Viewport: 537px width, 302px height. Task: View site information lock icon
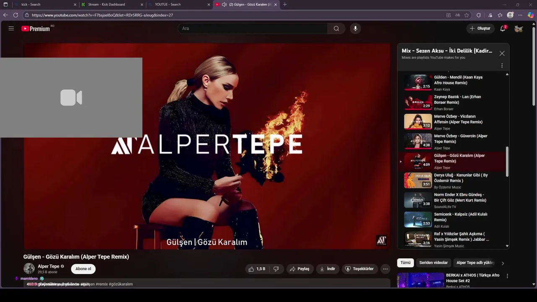point(27,15)
